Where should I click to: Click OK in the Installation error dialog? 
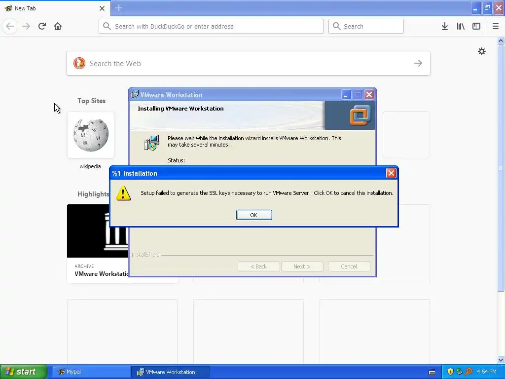tap(254, 215)
